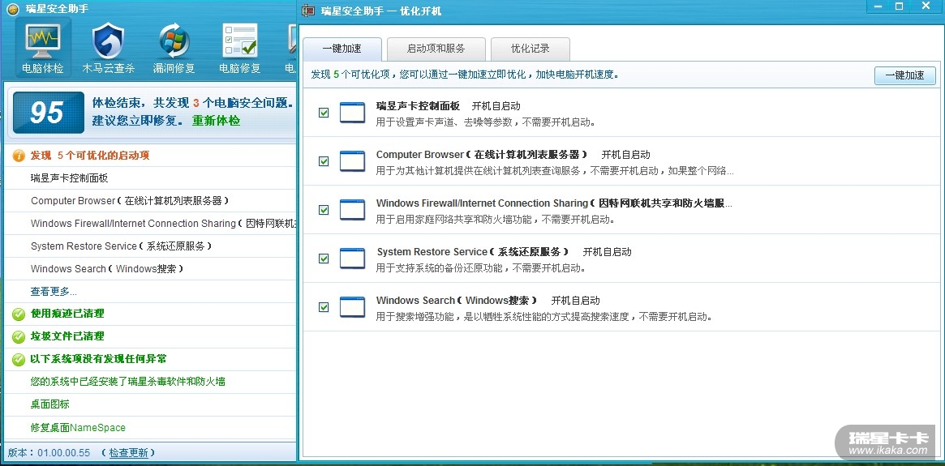Click Windows Search title in the optimize list
The height and width of the screenshot is (466, 945).
point(457,301)
